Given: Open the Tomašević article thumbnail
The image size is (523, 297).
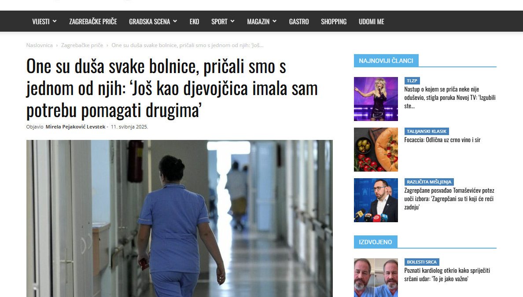Looking at the screenshot, I should [x=376, y=200].
